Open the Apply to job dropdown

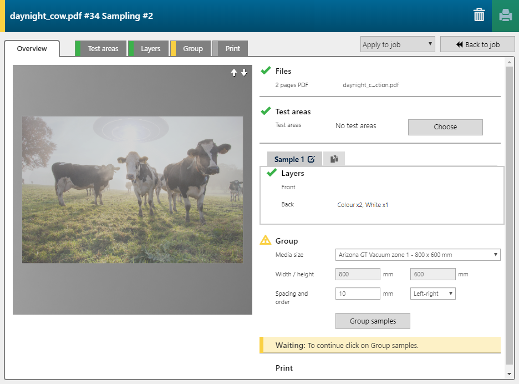(x=398, y=44)
